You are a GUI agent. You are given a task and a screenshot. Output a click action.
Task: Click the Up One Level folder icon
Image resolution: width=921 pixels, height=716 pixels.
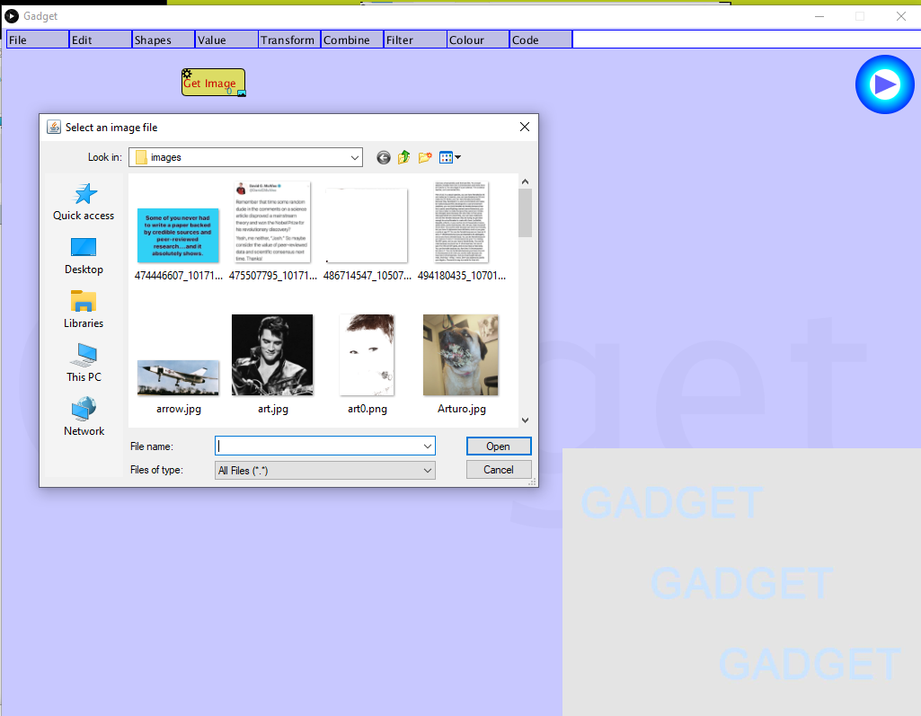[x=404, y=157]
